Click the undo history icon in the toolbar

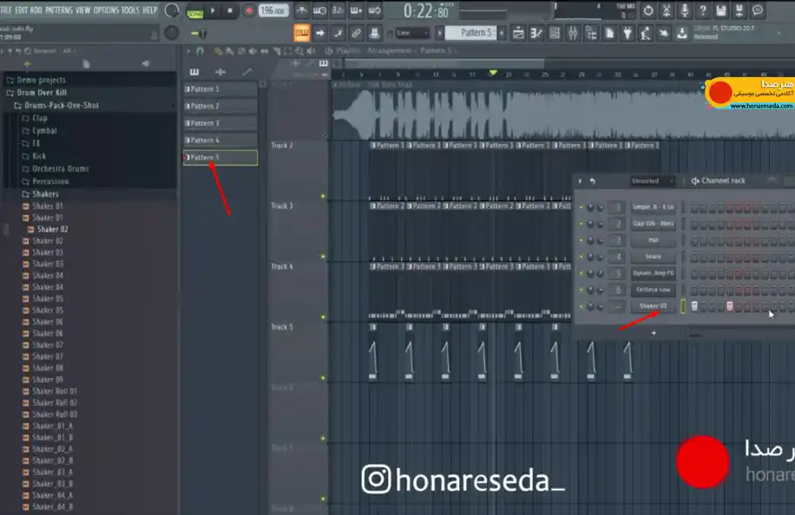point(648,10)
